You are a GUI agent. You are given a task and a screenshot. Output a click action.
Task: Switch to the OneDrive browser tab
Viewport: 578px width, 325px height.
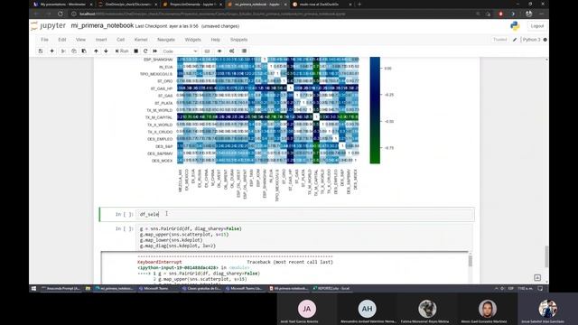127,5
